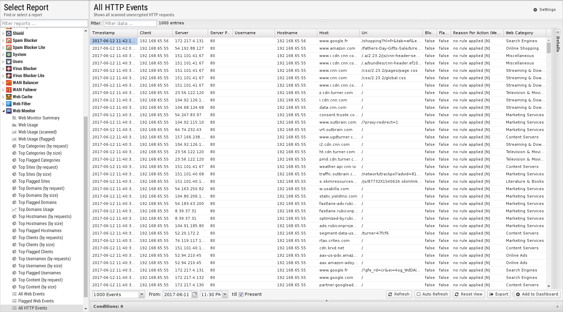The image size is (563, 312).
Task: Open the calendar date picker icon
Action: point(194,294)
